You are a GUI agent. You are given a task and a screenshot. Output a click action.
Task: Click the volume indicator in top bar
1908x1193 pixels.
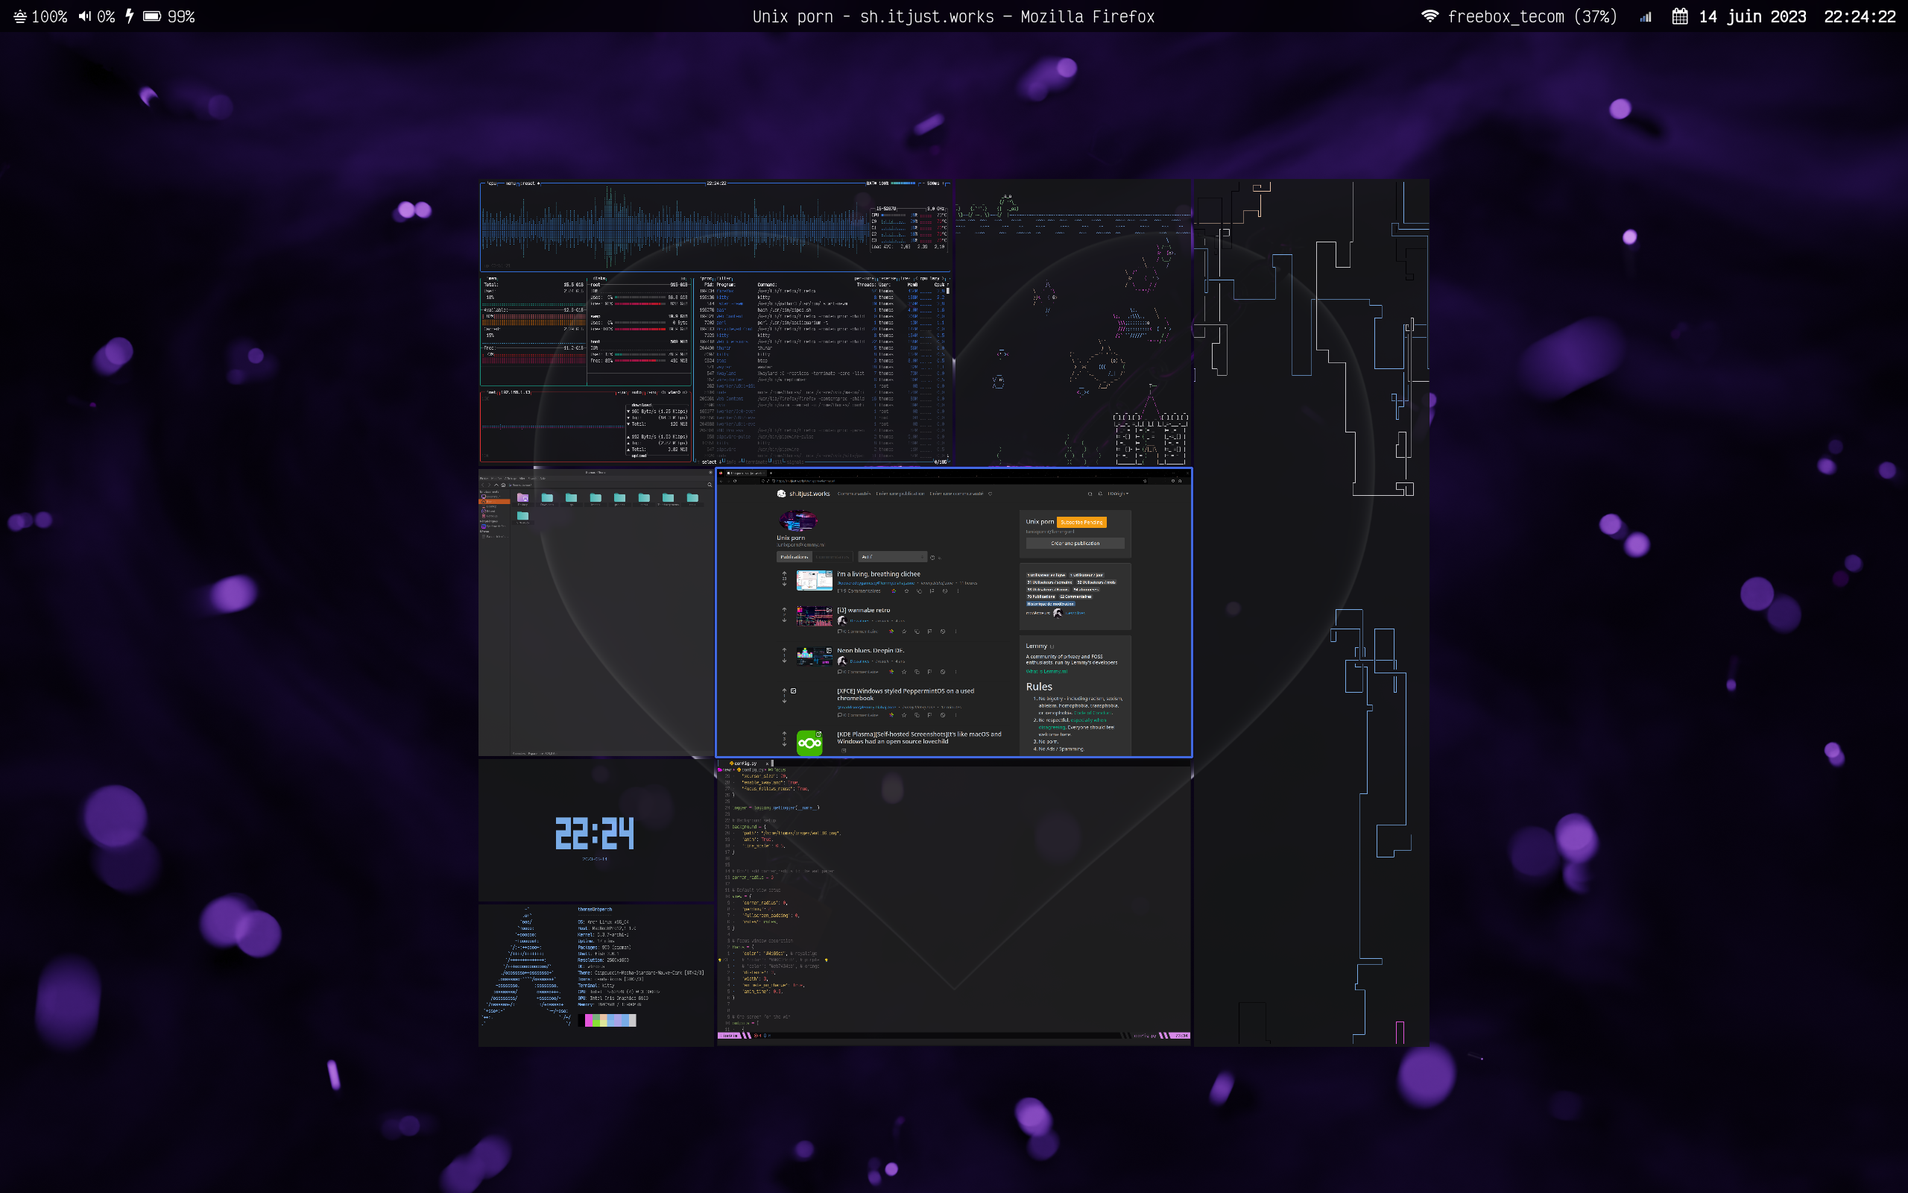click(x=96, y=16)
